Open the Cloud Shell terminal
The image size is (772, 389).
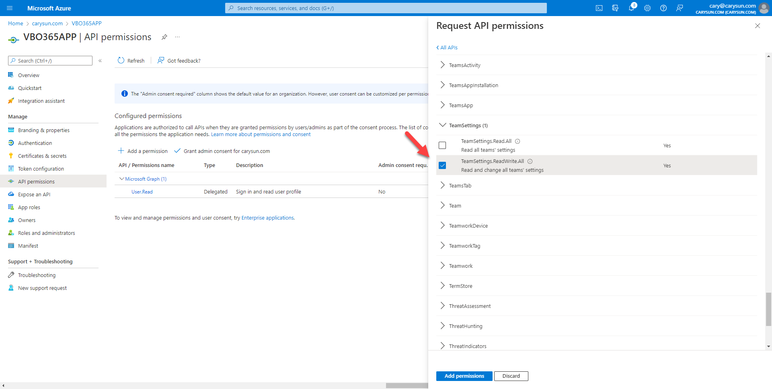pos(599,8)
